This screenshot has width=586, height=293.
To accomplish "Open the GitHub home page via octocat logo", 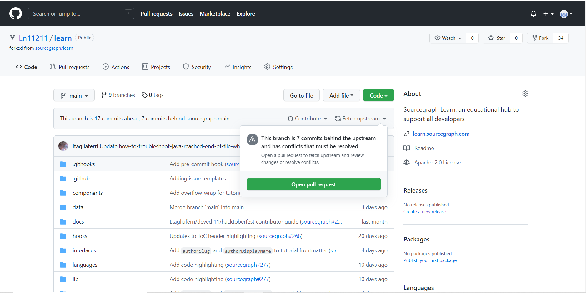I will tap(15, 13).
